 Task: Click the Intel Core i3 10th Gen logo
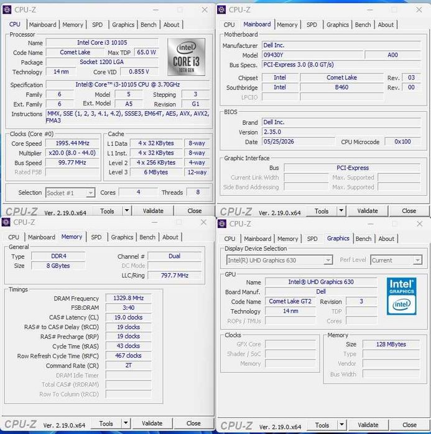click(x=186, y=57)
